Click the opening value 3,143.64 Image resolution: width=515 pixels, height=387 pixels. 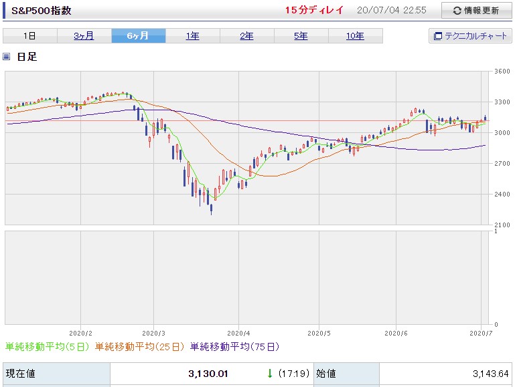(491, 374)
